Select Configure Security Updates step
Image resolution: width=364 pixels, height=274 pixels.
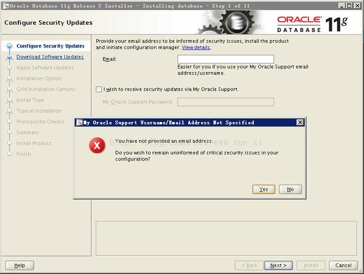point(50,46)
